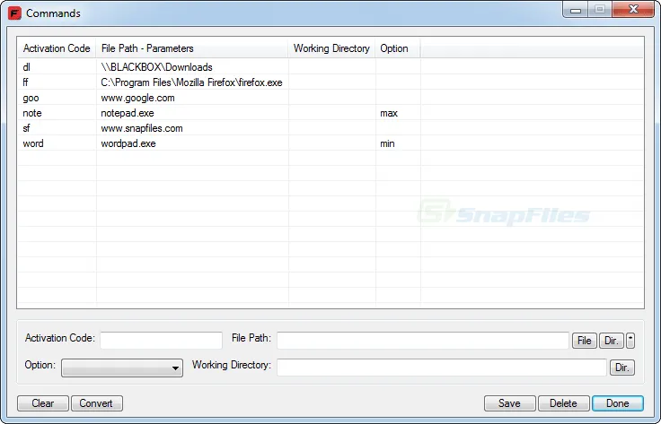The width and height of the screenshot is (661, 424).
Task: Click the red F app icon in title bar
Action: click(14, 13)
